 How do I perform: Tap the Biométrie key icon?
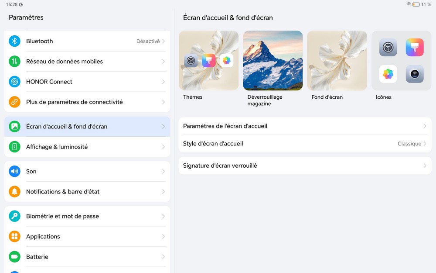pyautogui.click(x=14, y=216)
